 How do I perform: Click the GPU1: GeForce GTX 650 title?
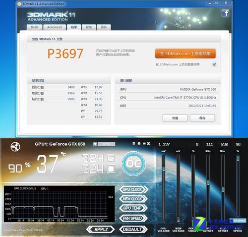point(60,144)
